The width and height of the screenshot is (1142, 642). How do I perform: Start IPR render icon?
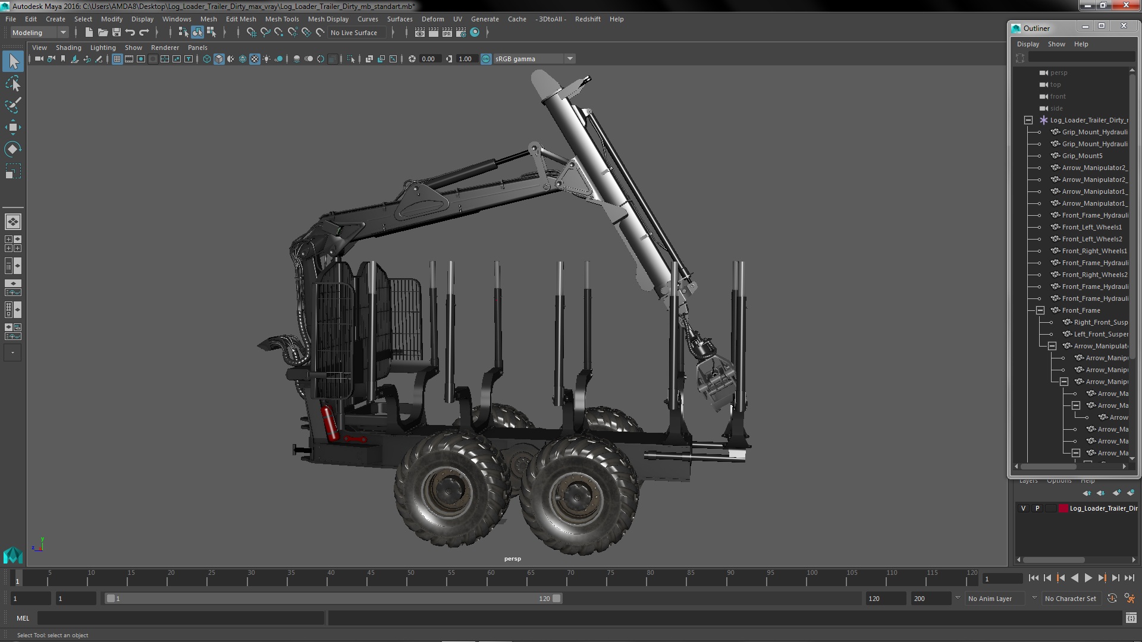447,33
